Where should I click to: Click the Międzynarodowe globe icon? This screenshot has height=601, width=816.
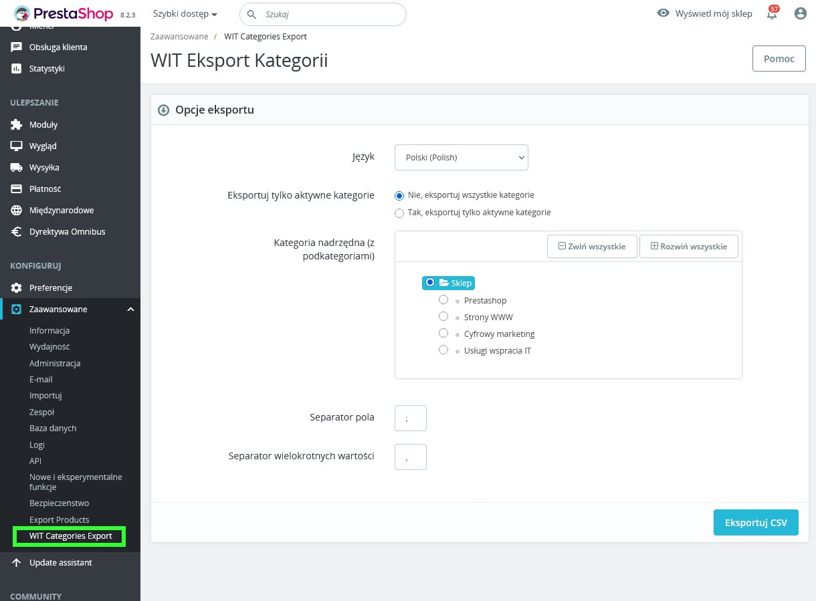pos(17,211)
